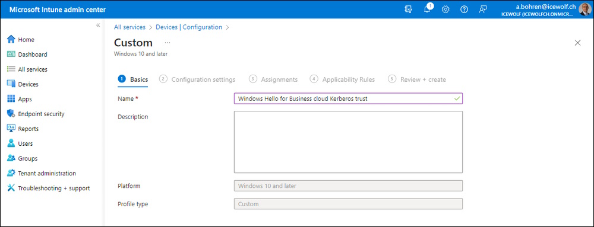The width and height of the screenshot is (594, 227).
Task: Click the Users person icon
Action: click(x=11, y=143)
